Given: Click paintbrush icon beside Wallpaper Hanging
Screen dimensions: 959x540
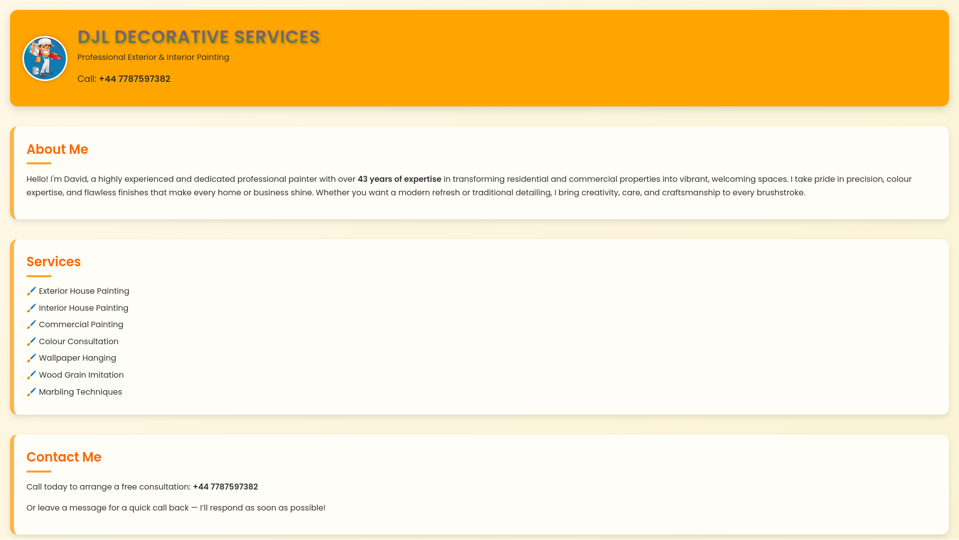Looking at the screenshot, I should [31, 358].
